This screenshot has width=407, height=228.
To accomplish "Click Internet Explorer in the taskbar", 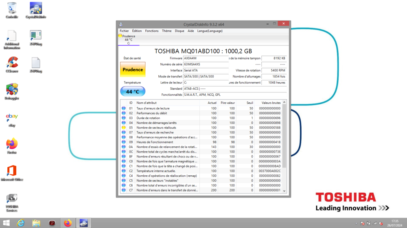I will pyautogui.click(x=21, y=223).
